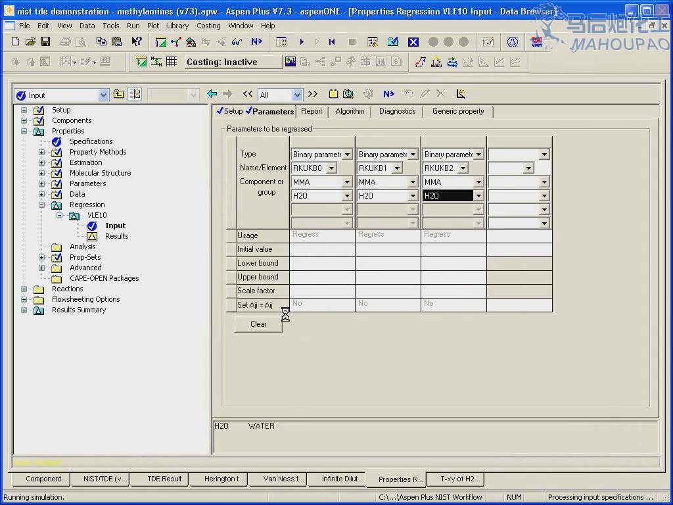
Task: Click the >> next form button
Action: pyautogui.click(x=313, y=93)
